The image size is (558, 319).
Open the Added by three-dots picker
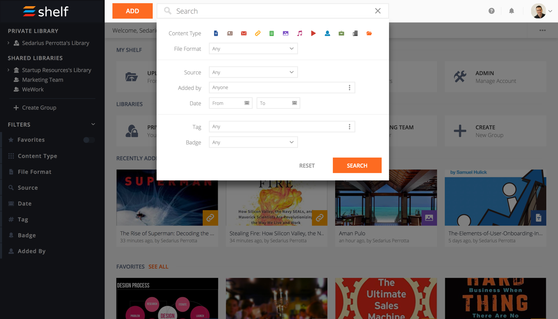point(350,87)
